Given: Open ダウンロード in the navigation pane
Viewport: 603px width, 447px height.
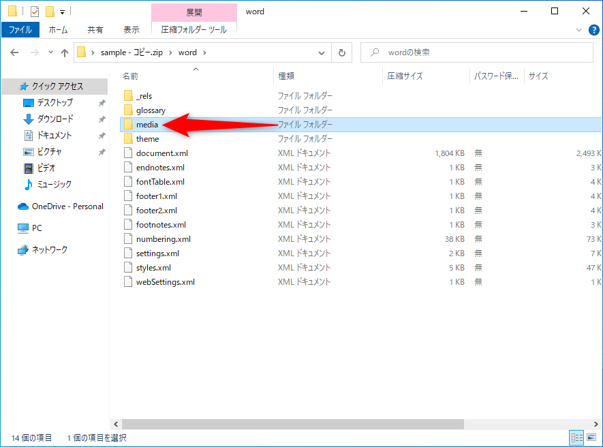Looking at the screenshot, I should (55, 119).
